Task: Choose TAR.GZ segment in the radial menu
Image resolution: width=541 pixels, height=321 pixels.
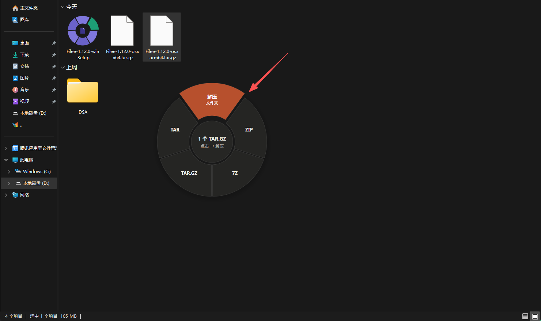Action: pos(189,173)
